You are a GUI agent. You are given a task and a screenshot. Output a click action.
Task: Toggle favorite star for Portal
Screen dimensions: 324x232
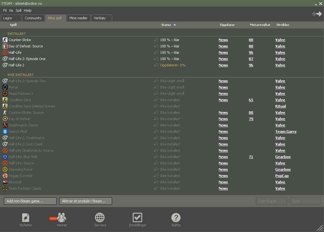coord(156,87)
